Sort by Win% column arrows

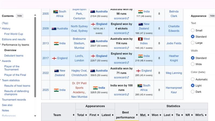[x=206, y=115]
